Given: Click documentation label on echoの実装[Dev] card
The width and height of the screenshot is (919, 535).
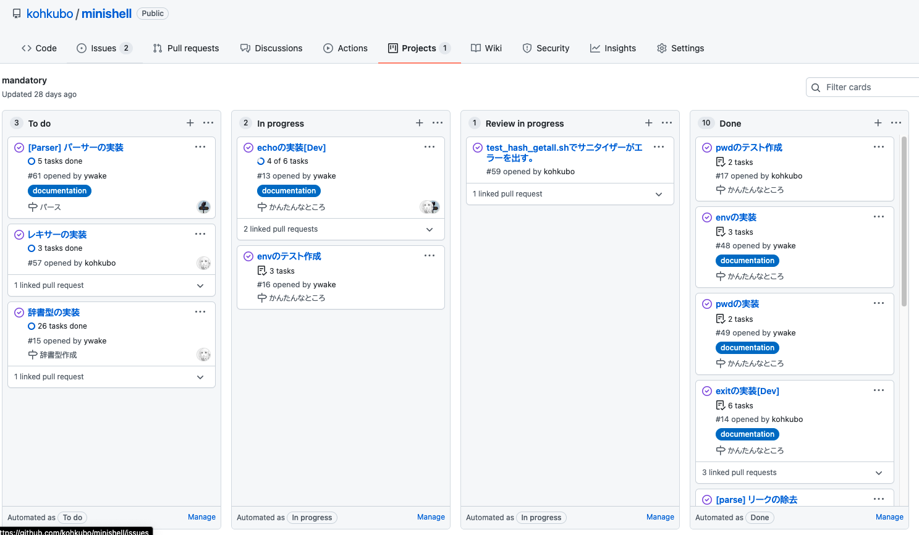Looking at the screenshot, I should [x=289, y=191].
